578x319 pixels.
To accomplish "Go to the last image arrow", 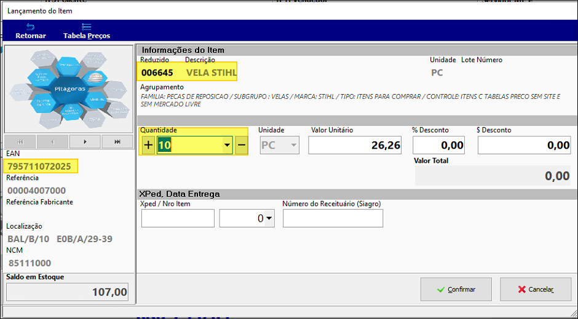I will pos(117,141).
